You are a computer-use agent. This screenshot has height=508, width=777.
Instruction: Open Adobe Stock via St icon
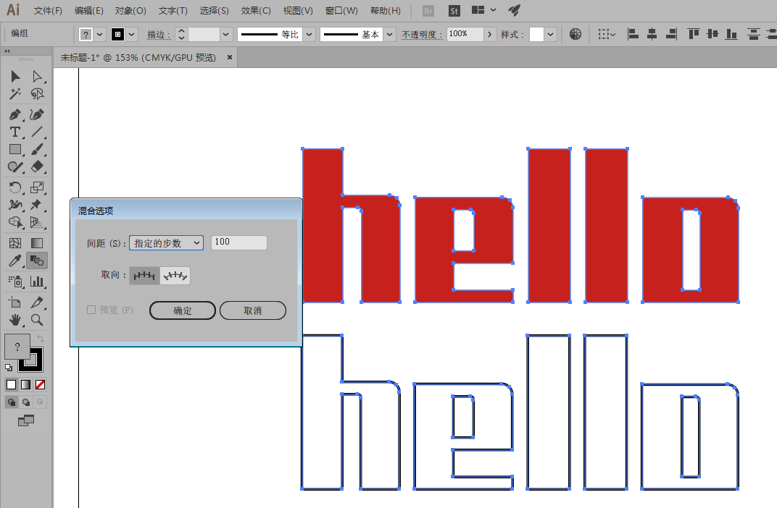[454, 11]
